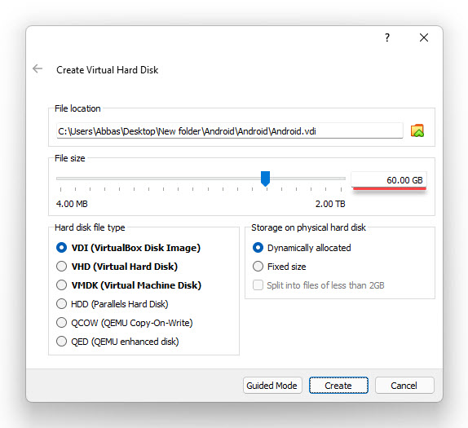
Task: Click the Cancel button
Action: pyautogui.click(x=404, y=386)
